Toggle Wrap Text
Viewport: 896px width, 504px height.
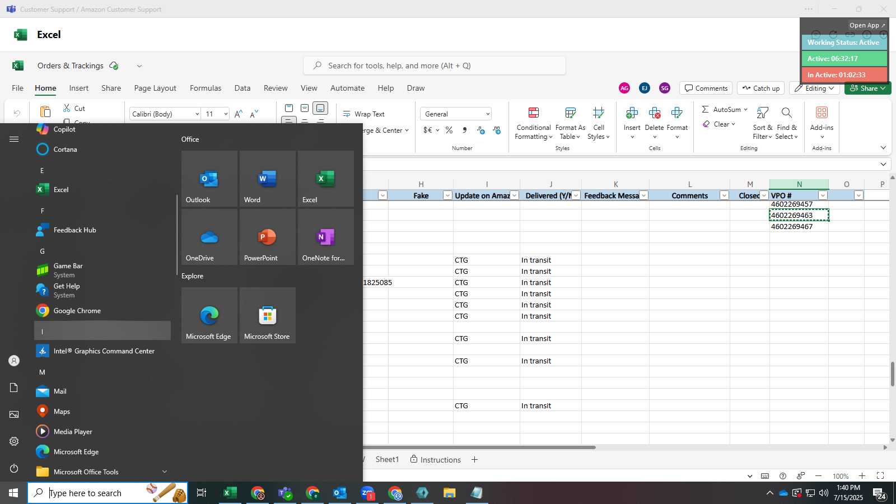[363, 114]
